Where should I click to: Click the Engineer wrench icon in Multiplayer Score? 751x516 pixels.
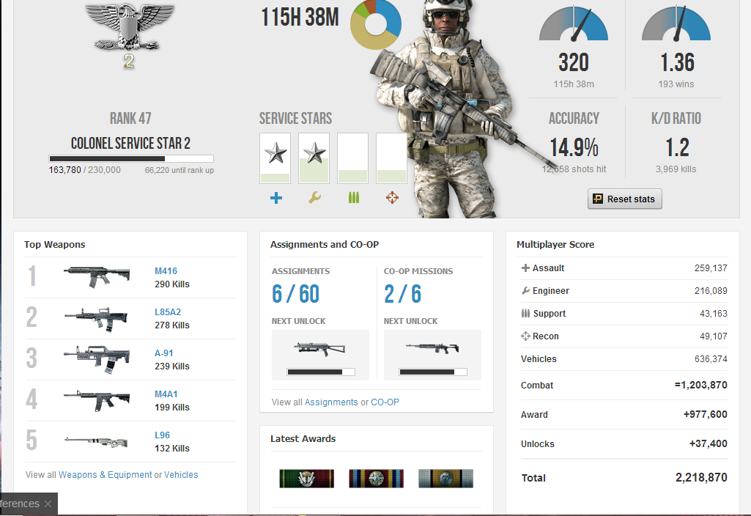(x=525, y=290)
